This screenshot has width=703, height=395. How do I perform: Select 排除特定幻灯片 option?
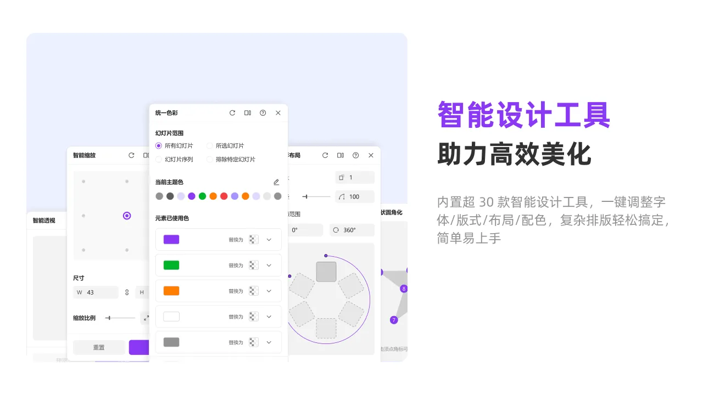coord(210,160)
